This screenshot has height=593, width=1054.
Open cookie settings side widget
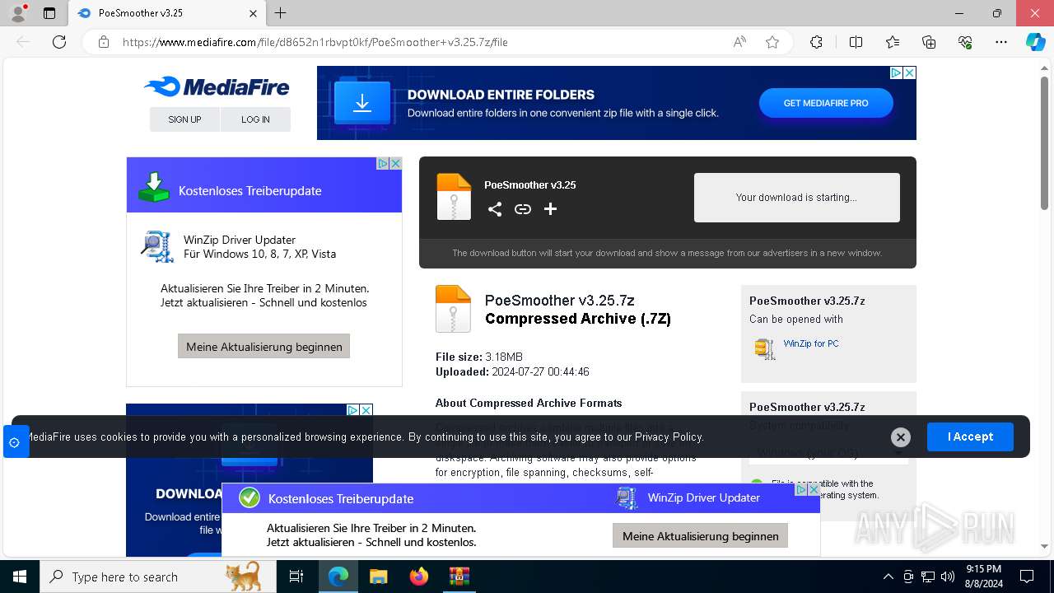[x=15, y=442]
